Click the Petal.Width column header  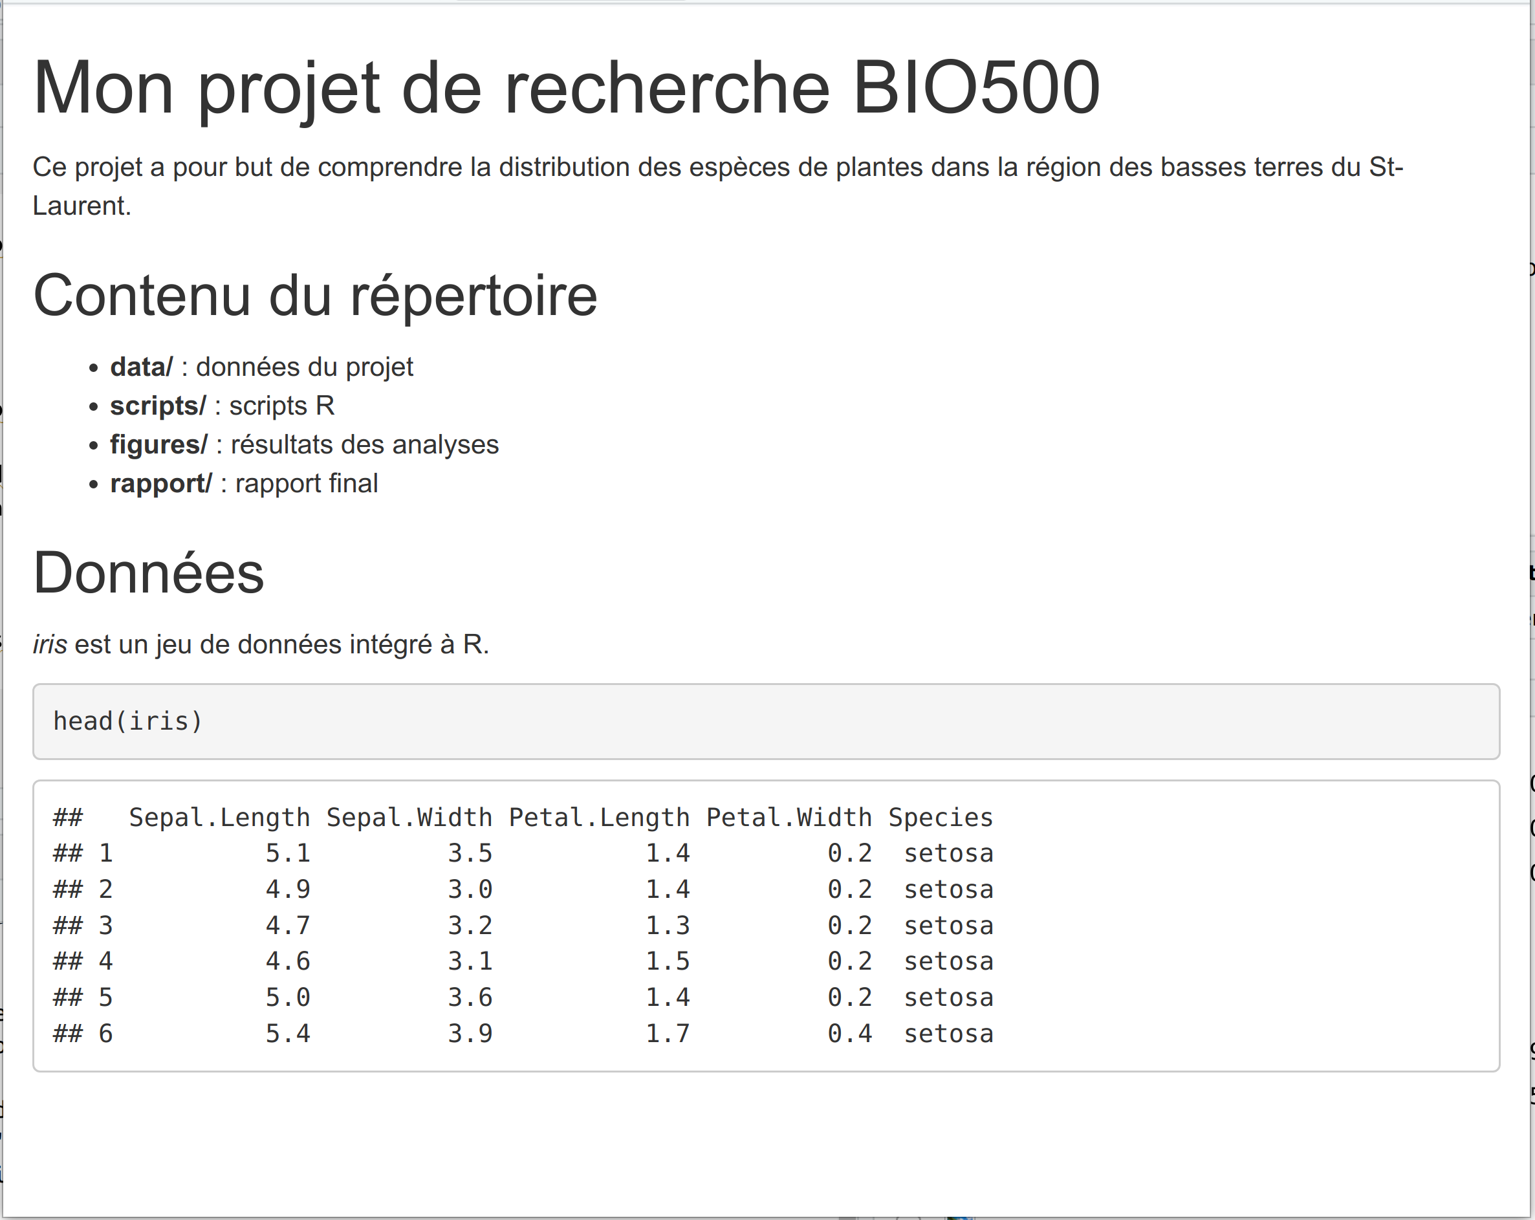(789, 818)
